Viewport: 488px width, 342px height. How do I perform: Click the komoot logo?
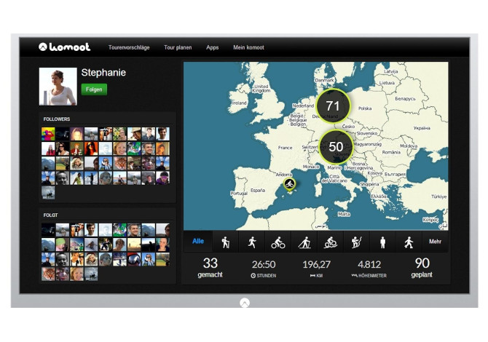[65, 47]
